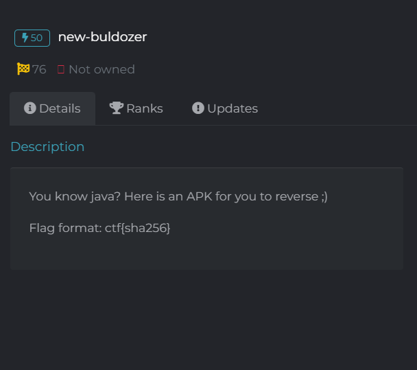Click the red Not owned status icon
This screenshot has width=417, height=370.
pyautogui.click(x=61, y=69)
